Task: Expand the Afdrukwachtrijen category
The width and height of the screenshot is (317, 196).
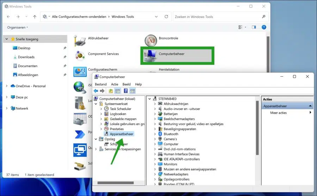Action: pyautogui.click(x=155, y=104)
